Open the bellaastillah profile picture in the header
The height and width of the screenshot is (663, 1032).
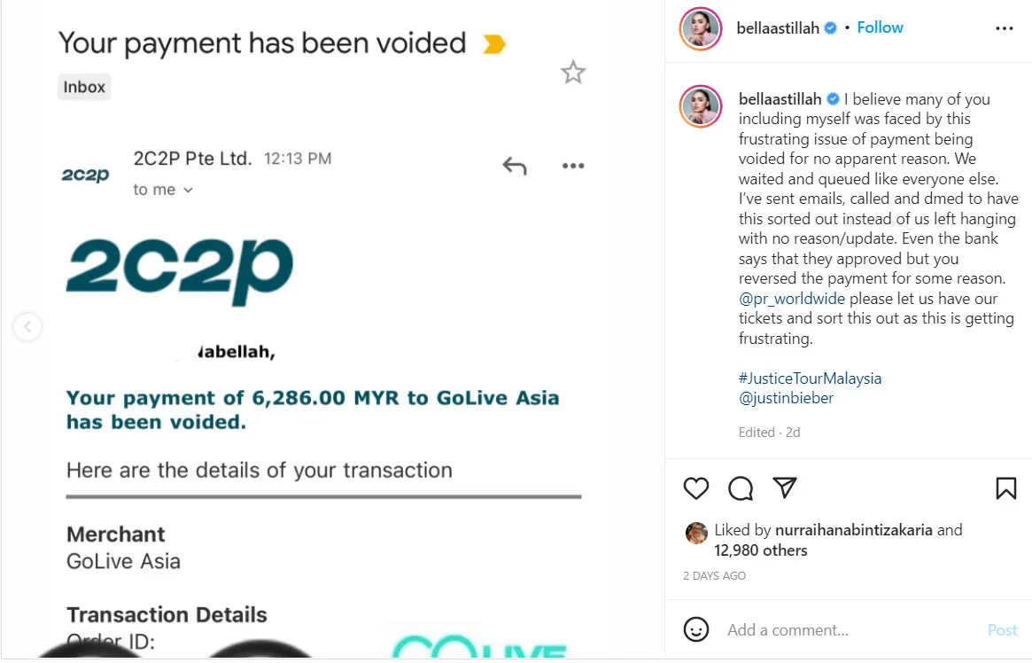[701, 28]
